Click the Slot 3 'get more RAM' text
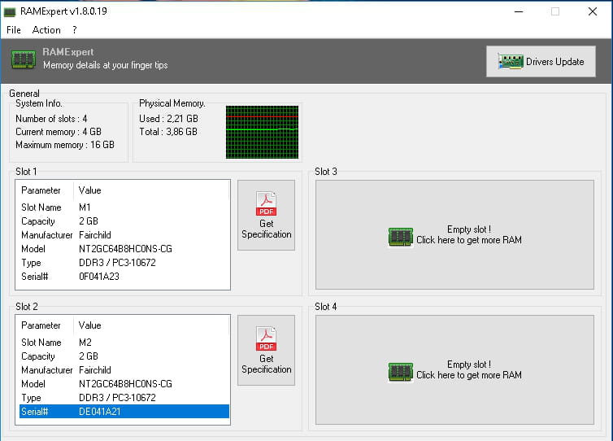This screenshot has width=613, height=441. pos(468,240)
